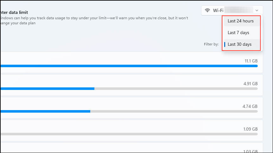273x153 pixels.
Task: Click the gray portion of the 4.74 GB bar
Action: pos(174,111)
